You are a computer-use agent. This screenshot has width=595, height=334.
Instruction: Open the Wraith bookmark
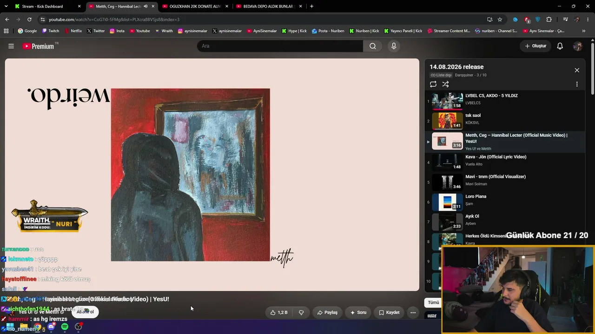164,31
